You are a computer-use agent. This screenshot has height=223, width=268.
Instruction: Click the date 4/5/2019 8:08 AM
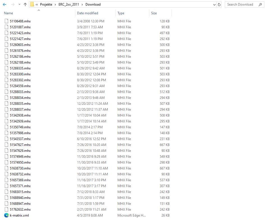tap(90, 215)
